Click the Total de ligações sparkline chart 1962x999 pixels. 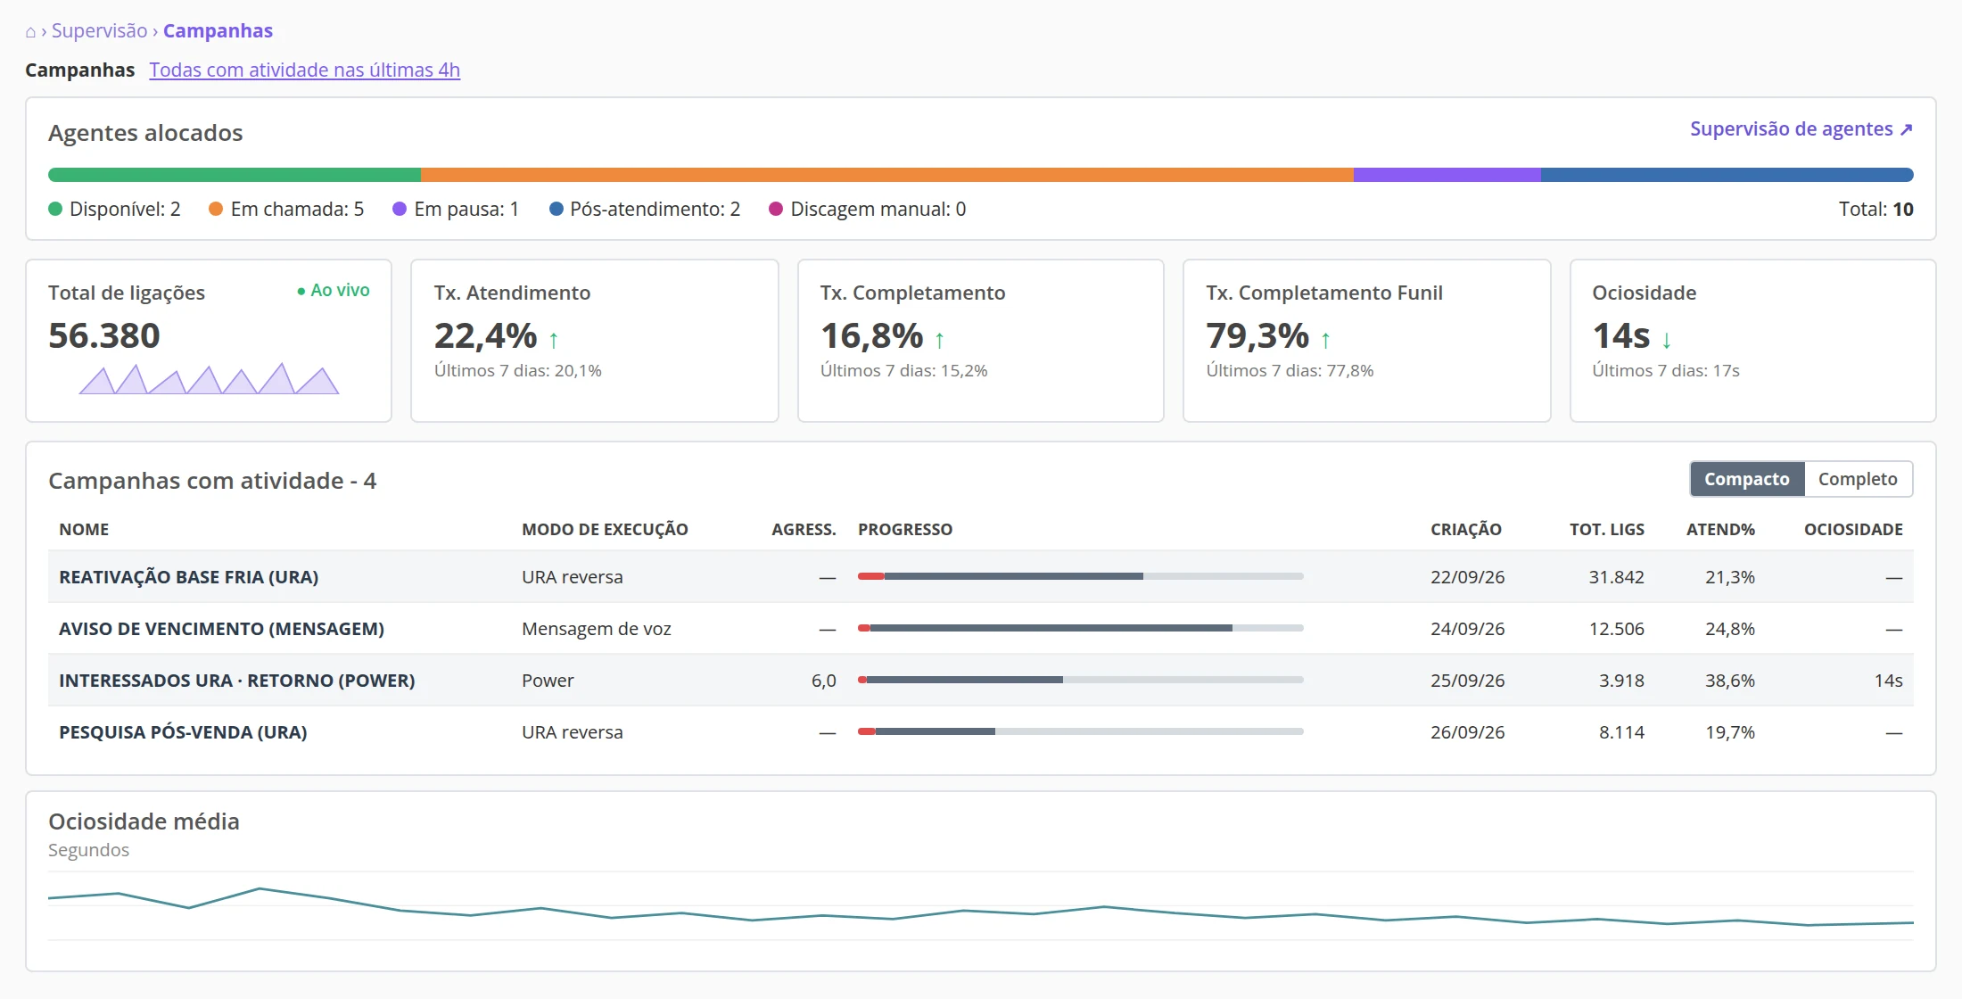click(x=209, y=378)
